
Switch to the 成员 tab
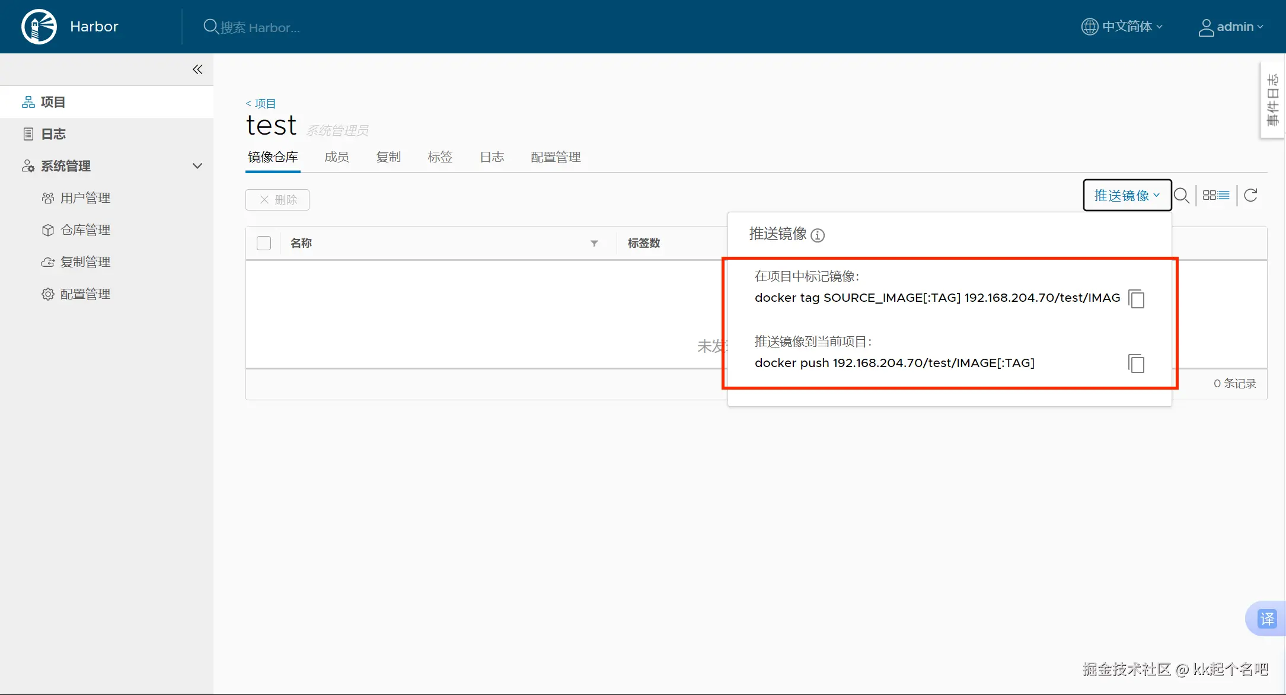pos(337,157)
